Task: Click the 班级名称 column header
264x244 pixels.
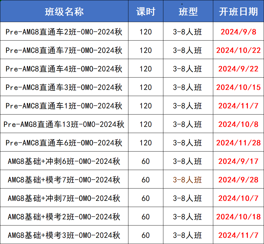Action: (64, 12)
